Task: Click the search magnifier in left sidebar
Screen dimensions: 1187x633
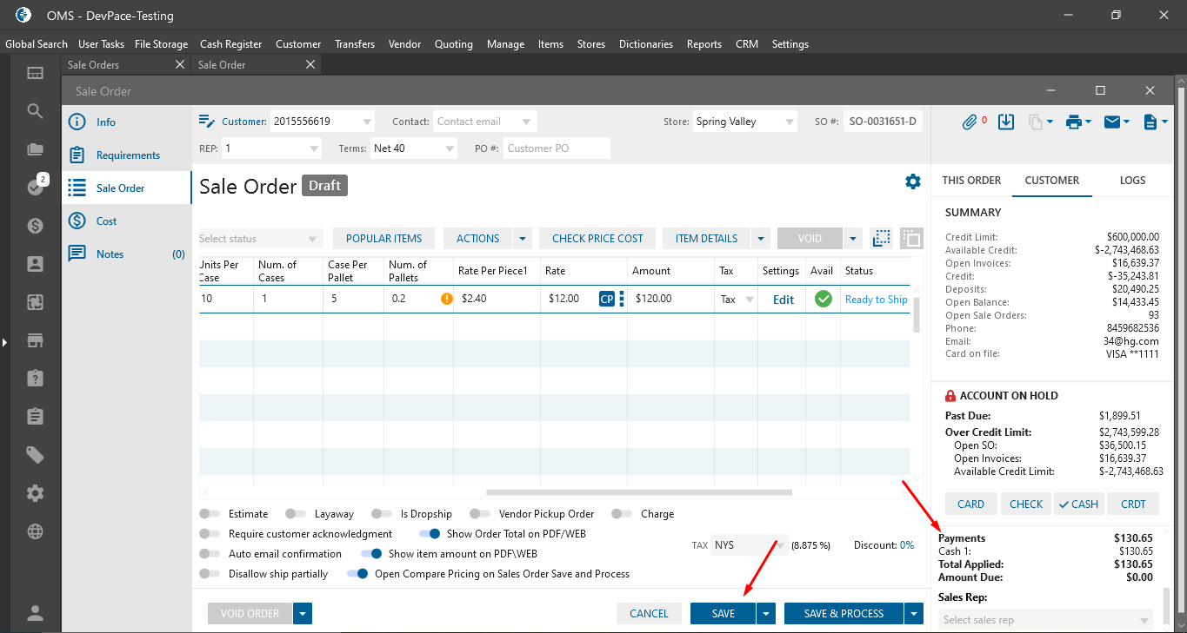Action: click(x=35, y=111)
